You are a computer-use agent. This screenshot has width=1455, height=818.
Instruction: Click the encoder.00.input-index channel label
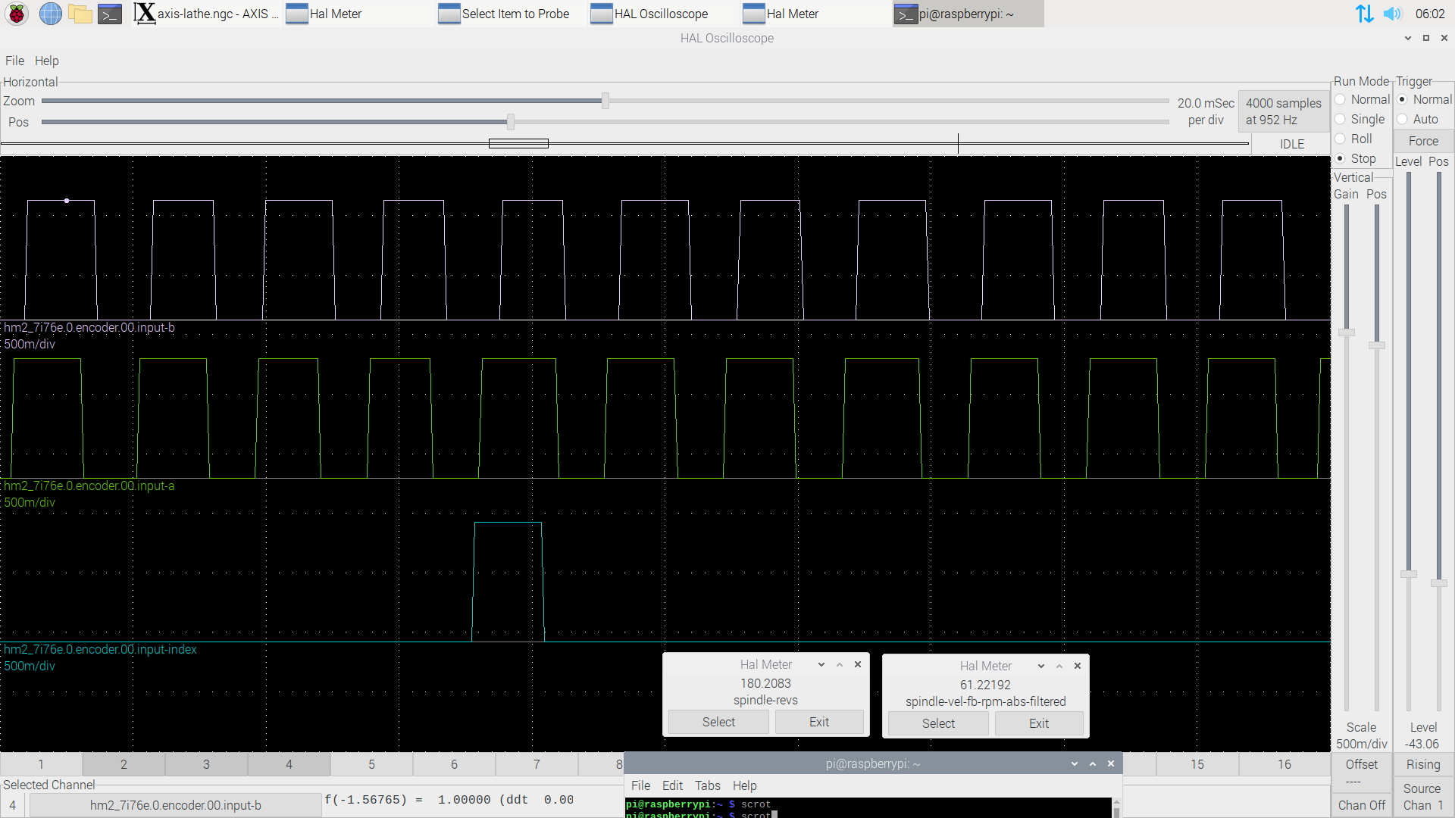tap(100, 649)
